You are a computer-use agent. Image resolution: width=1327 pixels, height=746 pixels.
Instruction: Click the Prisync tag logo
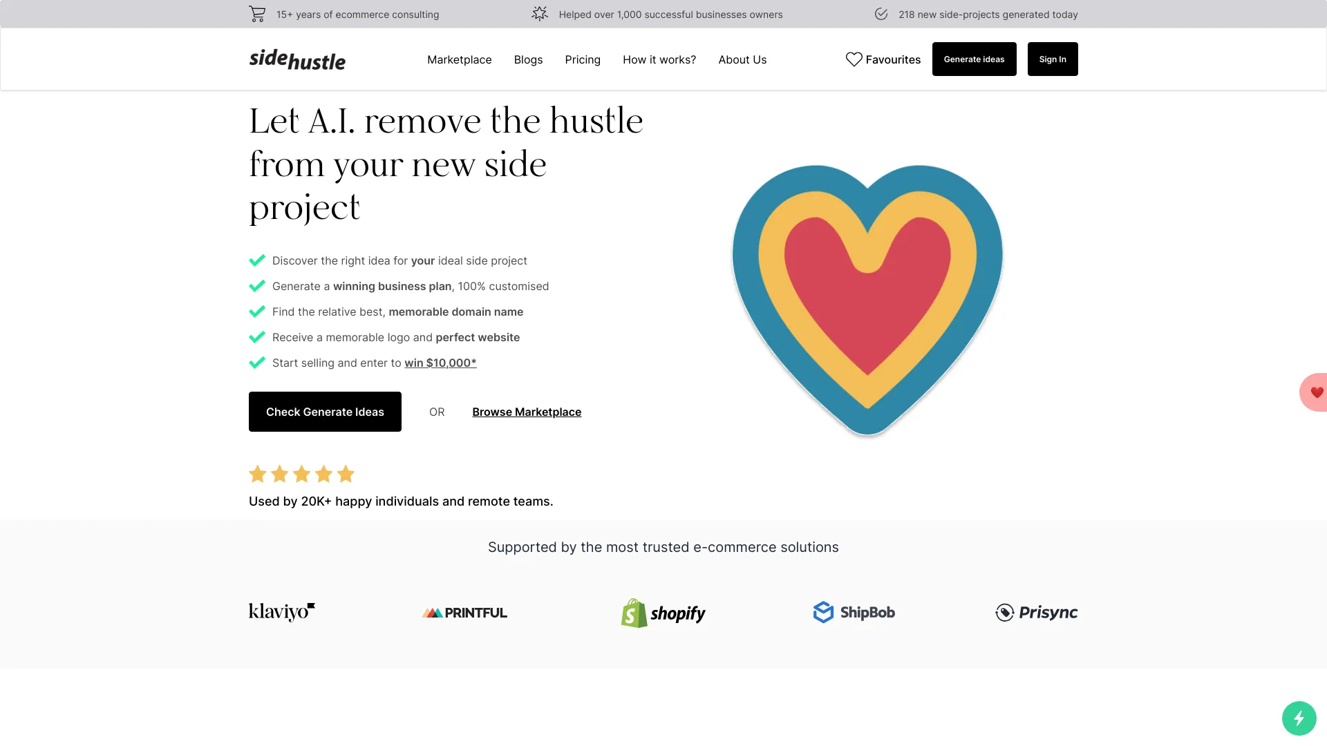[x=1004, y=612]
